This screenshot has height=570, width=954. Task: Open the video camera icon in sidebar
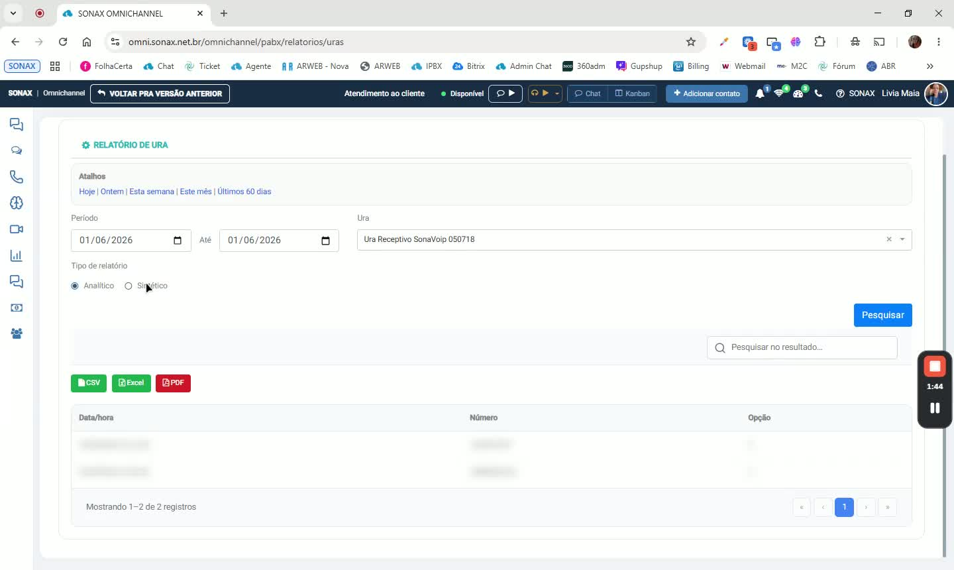pyautogui.click(x=17, y=229)
